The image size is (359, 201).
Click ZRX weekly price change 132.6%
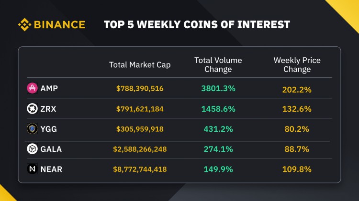pyautogui.click(x=297, y=109)
